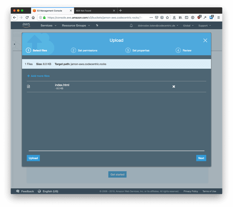Save page to Pocket
Screen dimensions: 233x207
coord(157,17)
